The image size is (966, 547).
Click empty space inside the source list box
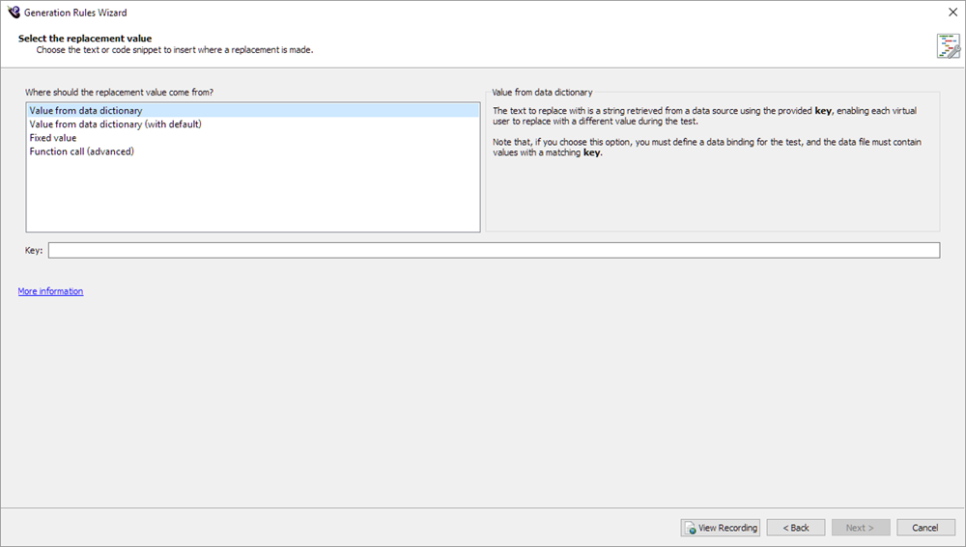click(x=251, y=198)
